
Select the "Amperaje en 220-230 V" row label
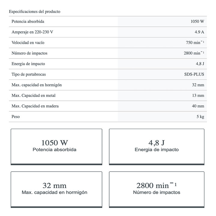[x=32, y=32]
